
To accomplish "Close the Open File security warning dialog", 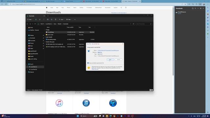I will tap(123, 44).
